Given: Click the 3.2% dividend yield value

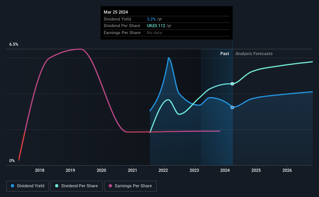Looking at the screenshot, I should click(151, 19).
